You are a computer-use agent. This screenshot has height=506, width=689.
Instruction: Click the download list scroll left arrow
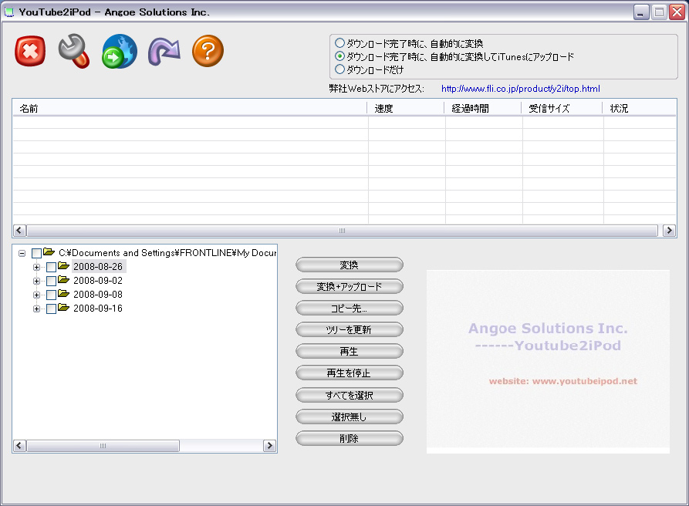[x=19, y=230]
